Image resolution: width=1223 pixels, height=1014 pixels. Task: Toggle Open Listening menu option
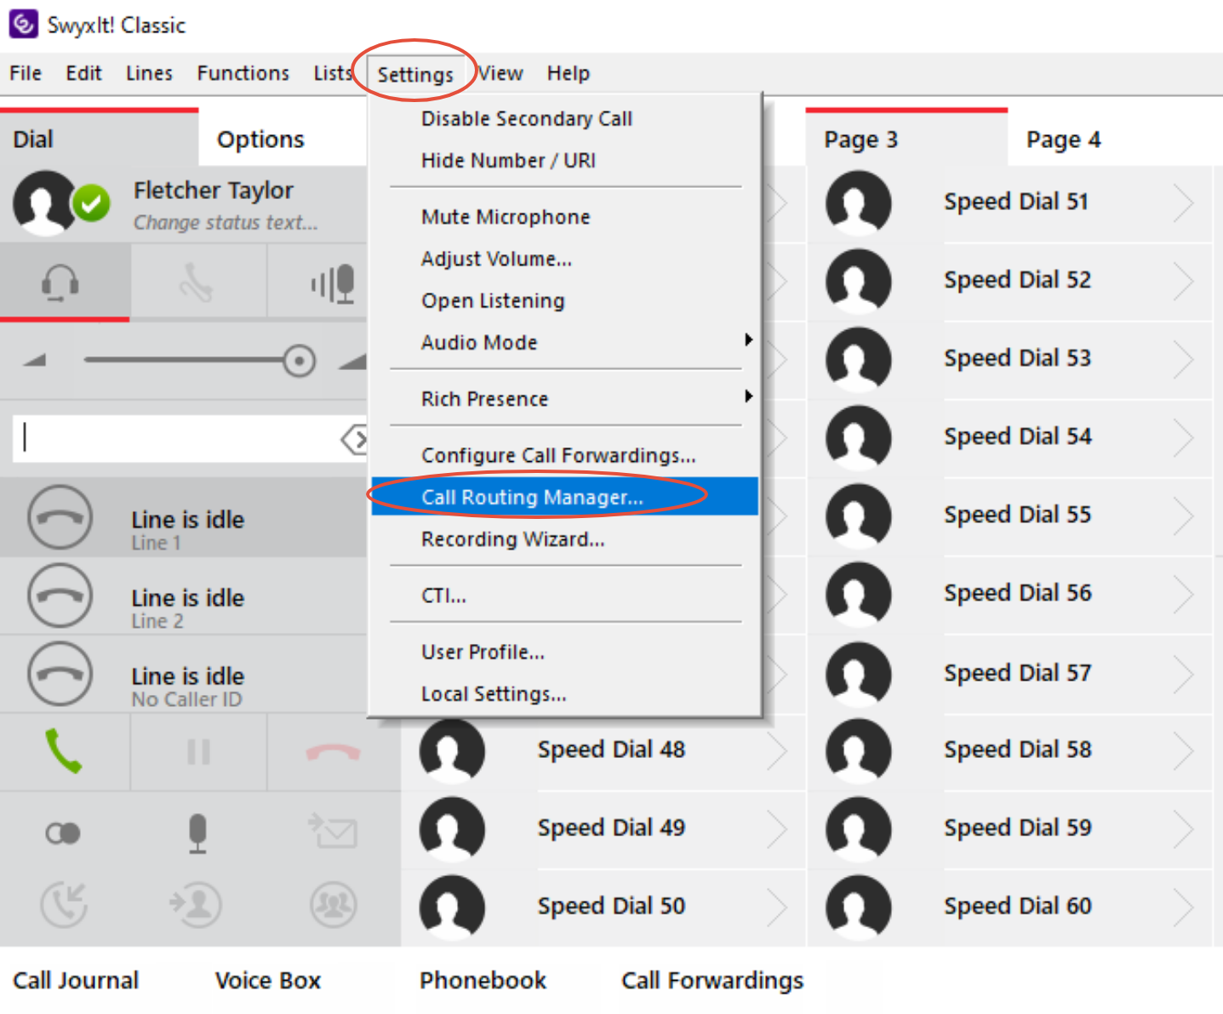pos(565,300)
